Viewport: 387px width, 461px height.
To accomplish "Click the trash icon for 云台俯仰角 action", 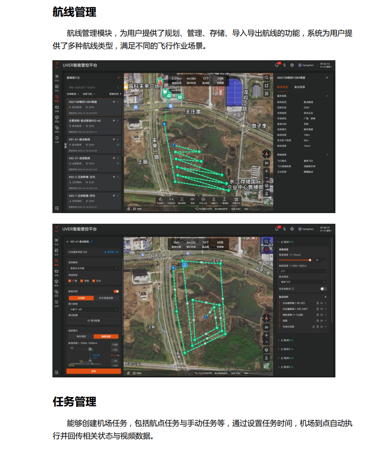I will [317, 303].
